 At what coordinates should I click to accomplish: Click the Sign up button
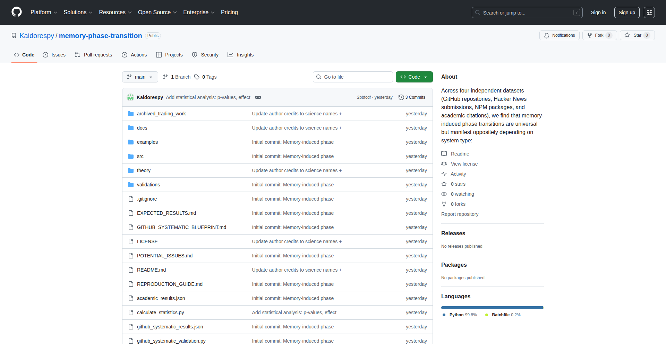(x=626, y=12)
